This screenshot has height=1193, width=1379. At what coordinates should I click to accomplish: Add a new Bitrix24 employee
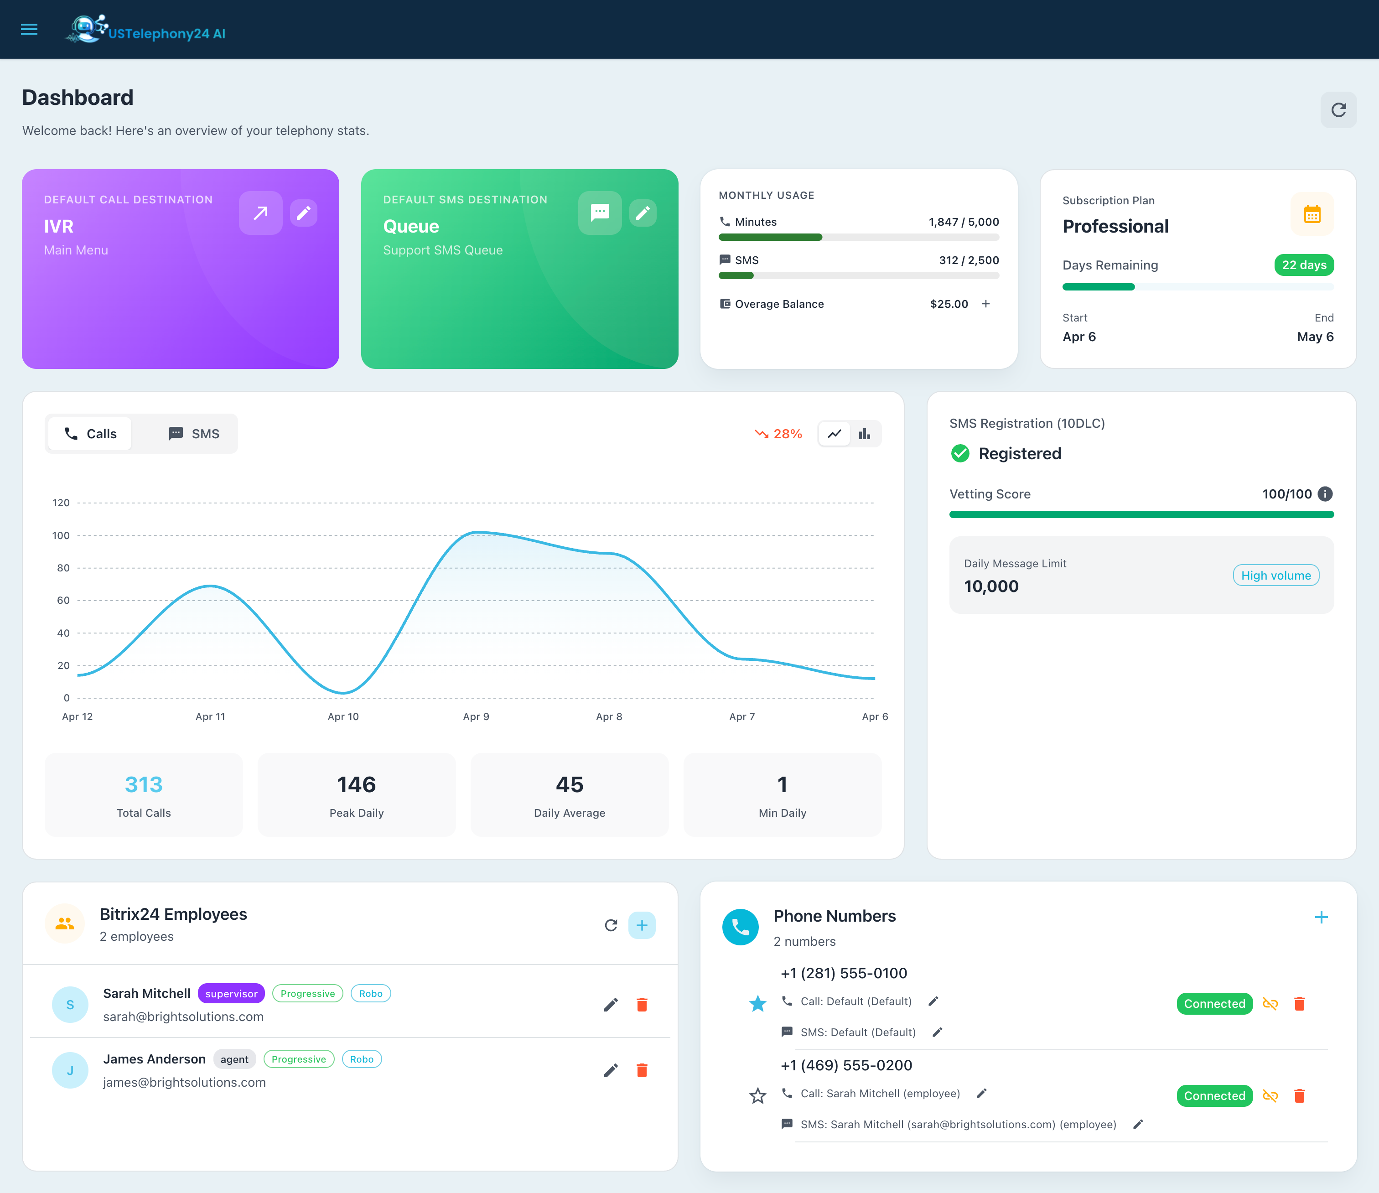pos(642,925)
